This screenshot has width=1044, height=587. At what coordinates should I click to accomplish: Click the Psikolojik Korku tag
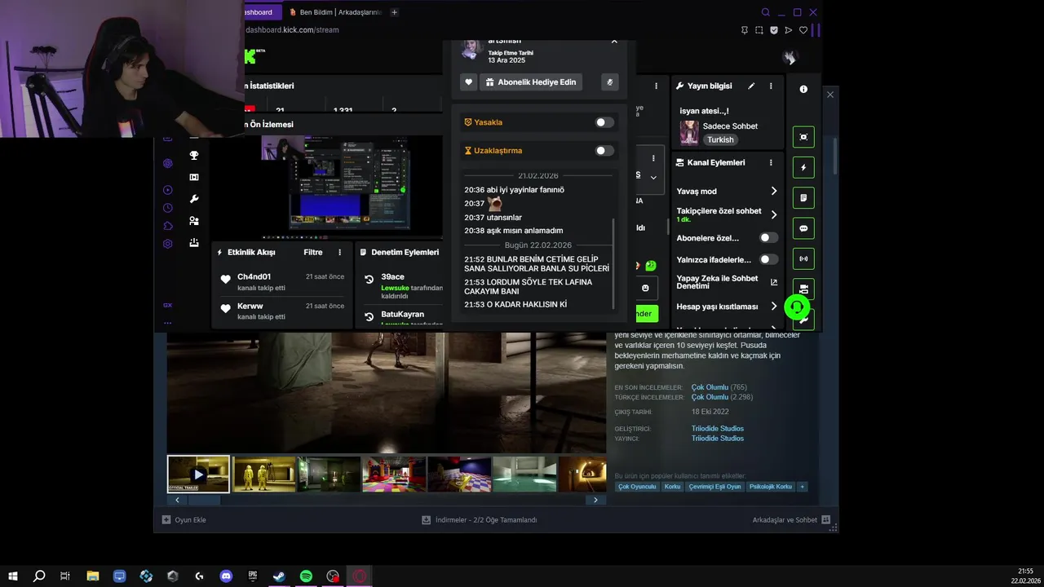[x=771, y=487]
